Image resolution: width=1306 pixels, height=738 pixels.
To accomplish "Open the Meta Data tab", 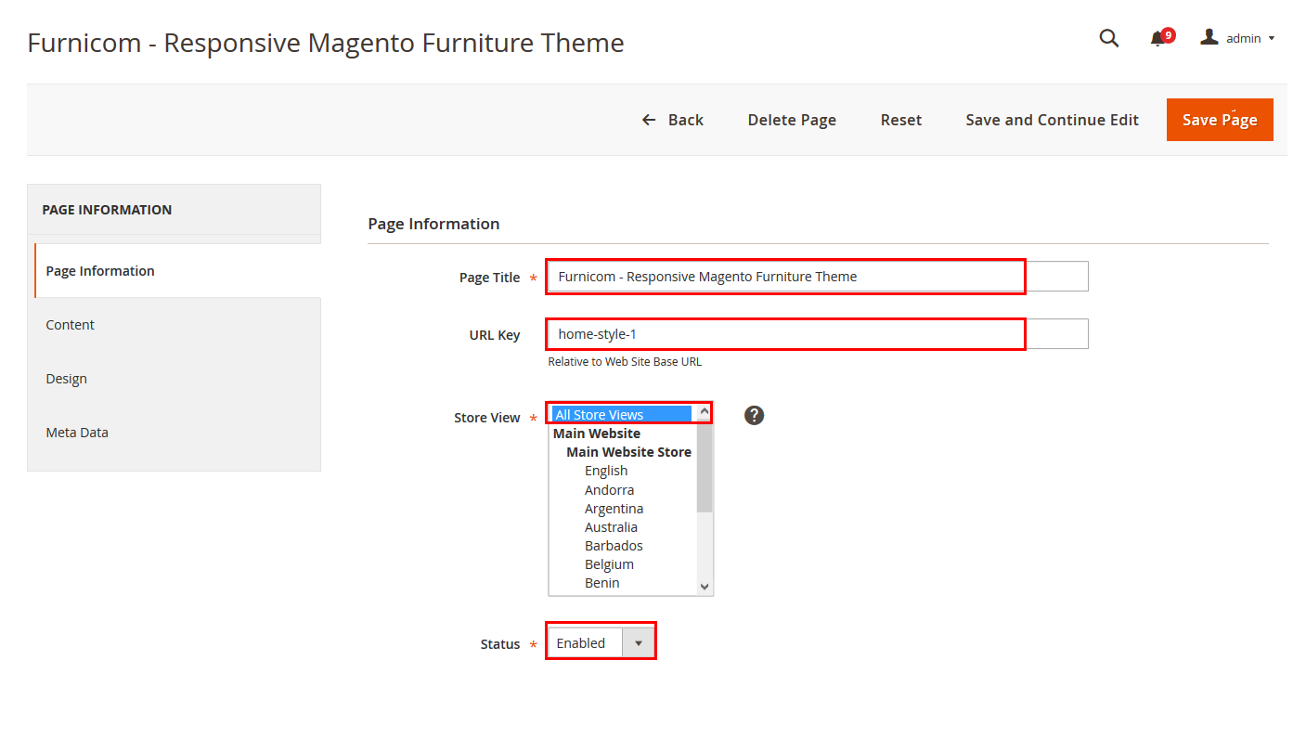I will [175, 433].
